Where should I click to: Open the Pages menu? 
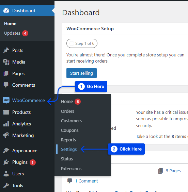(18, 73)
